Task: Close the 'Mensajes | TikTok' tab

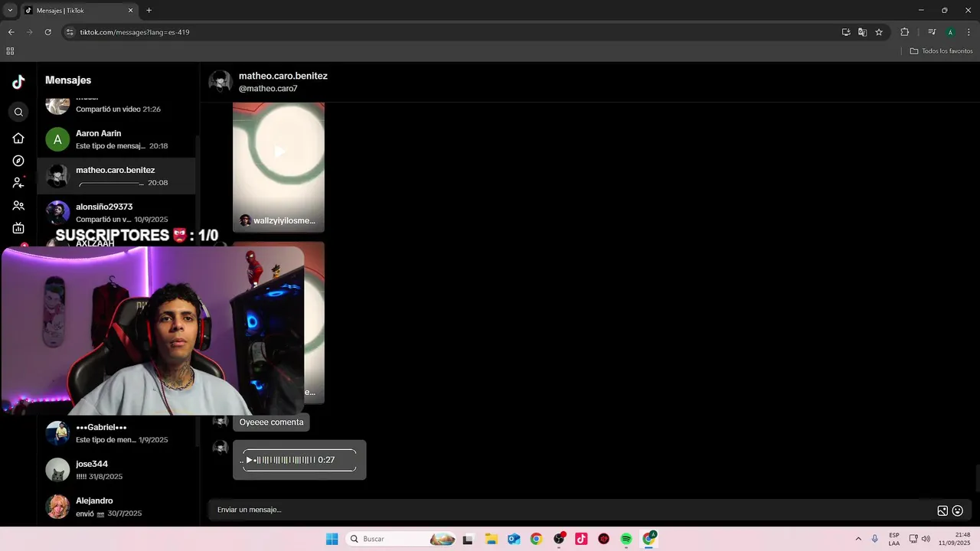Action: tap(130, 11)
